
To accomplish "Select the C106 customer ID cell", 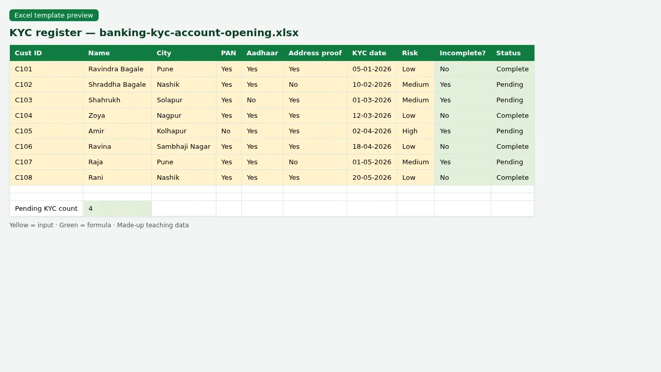I will coord(46,147).
